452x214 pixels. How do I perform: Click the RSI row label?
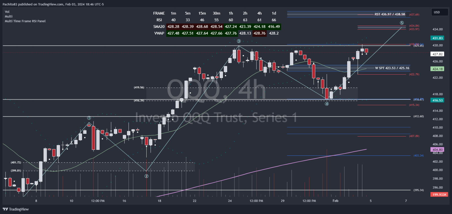(159, 20)
